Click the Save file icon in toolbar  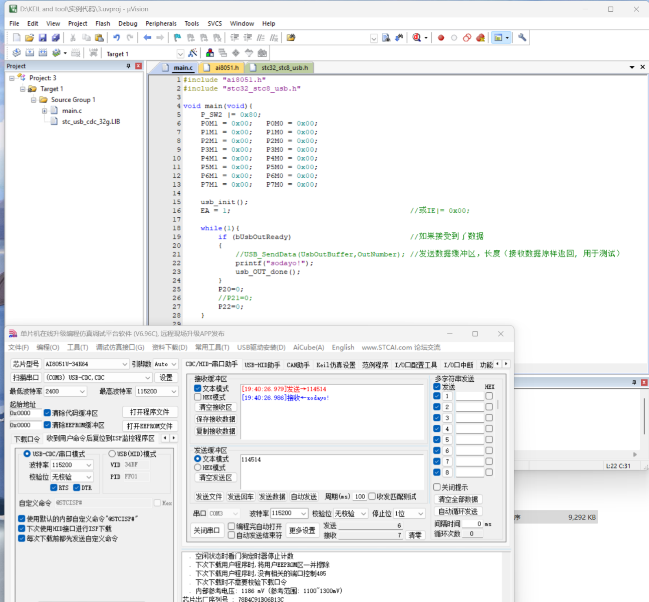click(x=42, y=38)
